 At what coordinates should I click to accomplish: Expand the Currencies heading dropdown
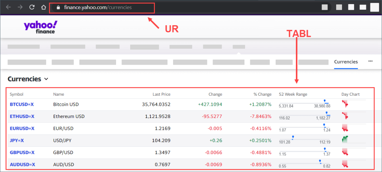[x=46, y=79]
